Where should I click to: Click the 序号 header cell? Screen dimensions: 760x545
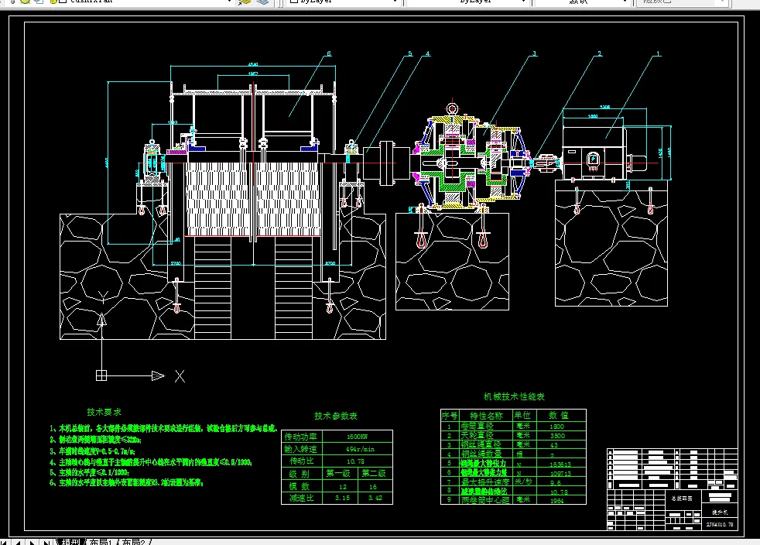point(450,416)
